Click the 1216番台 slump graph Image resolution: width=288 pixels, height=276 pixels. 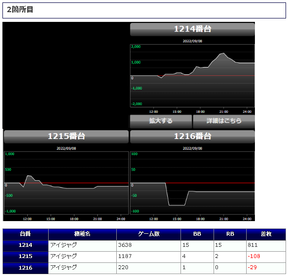(192, 183)
